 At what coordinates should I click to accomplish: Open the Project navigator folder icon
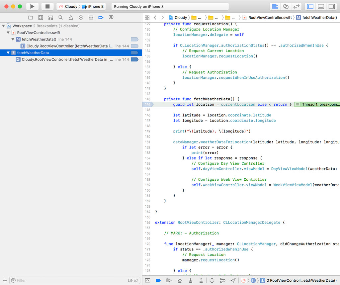coord(31,17)
